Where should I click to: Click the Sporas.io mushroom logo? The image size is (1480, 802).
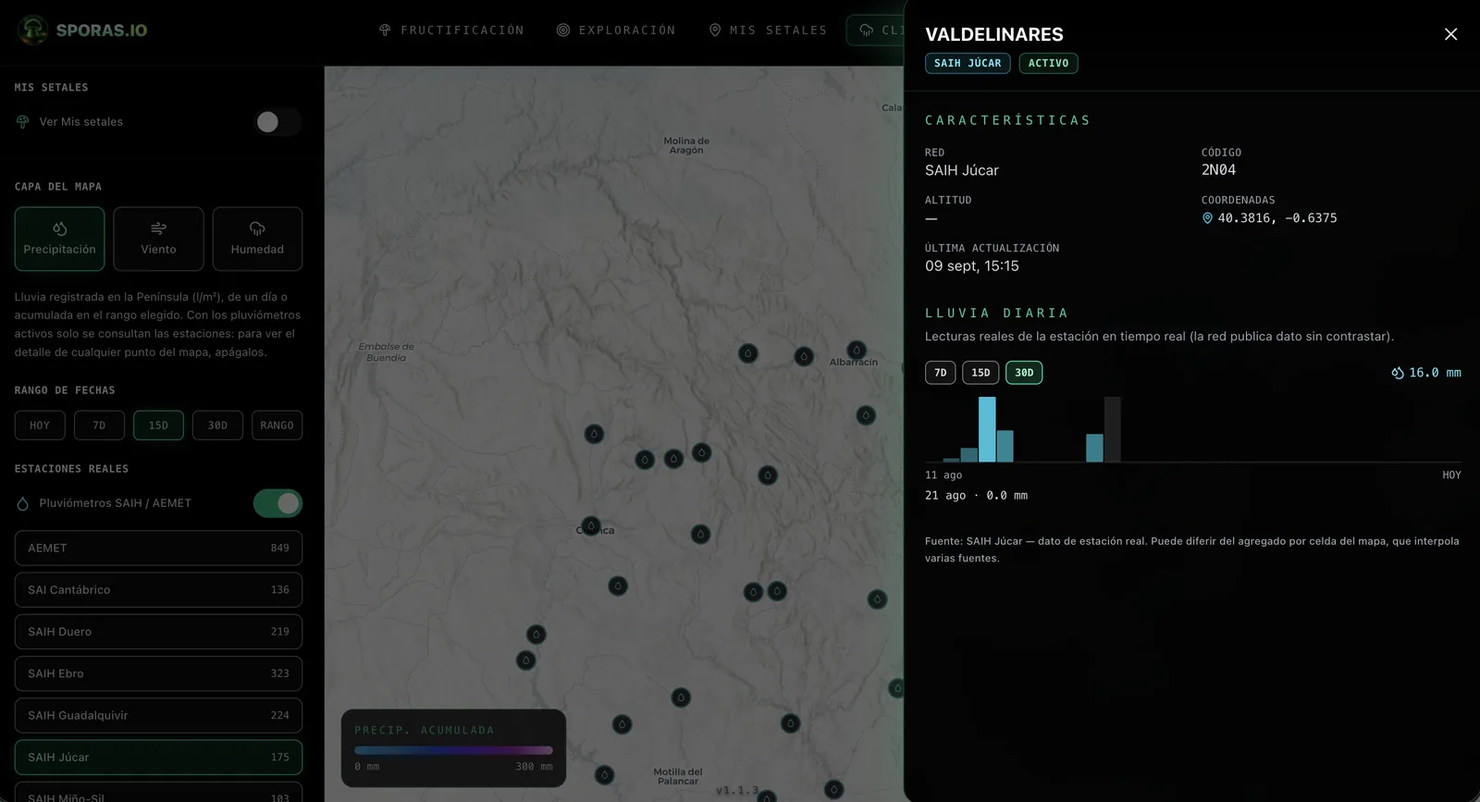click(x=33, y=30)
